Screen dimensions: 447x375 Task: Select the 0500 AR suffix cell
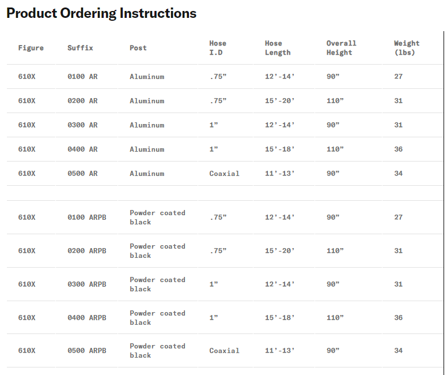pyautogui.click(x=82, y=174)
